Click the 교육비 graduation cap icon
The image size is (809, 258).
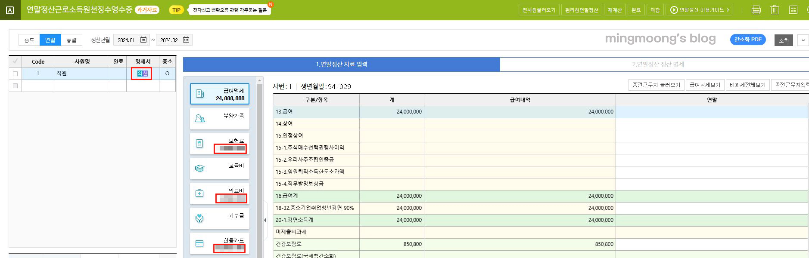(x=199, y=168)
